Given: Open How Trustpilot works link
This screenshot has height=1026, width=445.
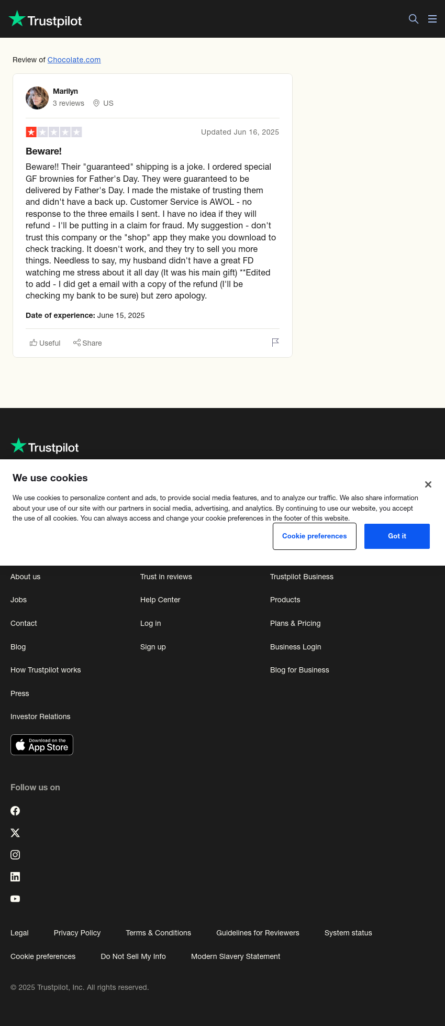Looking at the screenshot, I should click(x=46, y=670).
